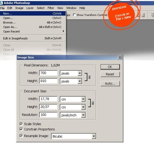Image resolution: width=154 pixels, height=150 pixels.
Task: Open the View menu
Action: coord(60,8)
